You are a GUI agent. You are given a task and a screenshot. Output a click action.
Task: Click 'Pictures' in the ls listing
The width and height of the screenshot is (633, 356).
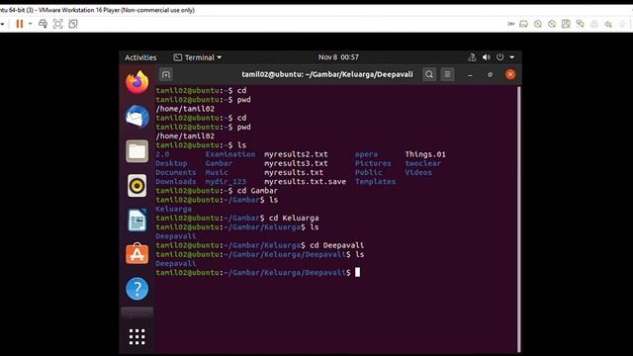point(373,163)
